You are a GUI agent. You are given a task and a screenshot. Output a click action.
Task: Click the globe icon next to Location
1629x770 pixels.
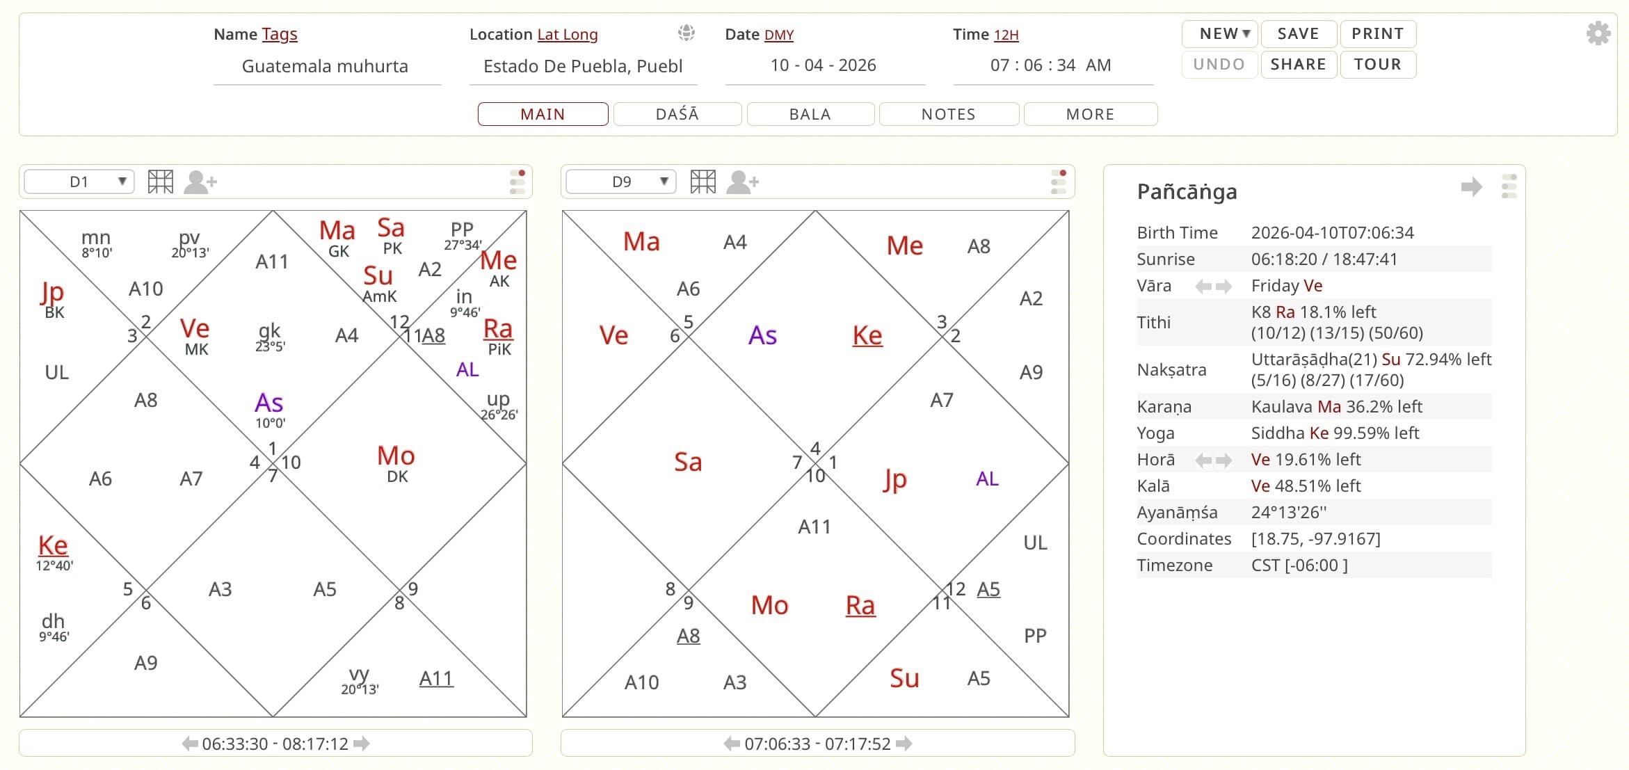(686, 33)
